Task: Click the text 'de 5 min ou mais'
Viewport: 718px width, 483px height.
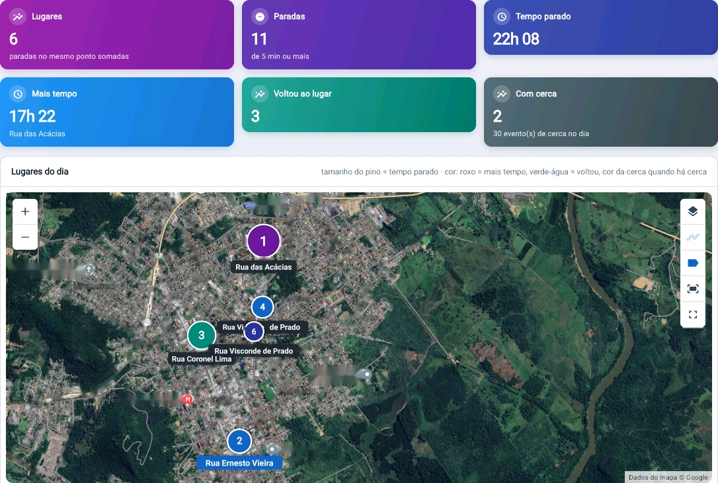Action: (280, 56)
